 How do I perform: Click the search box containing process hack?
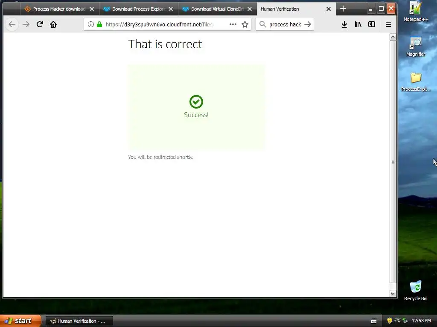pyautogui.click(x=285, y=24)
